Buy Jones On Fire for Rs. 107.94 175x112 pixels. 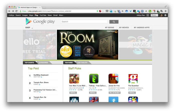pyautogui.click(x=114, y=93)
